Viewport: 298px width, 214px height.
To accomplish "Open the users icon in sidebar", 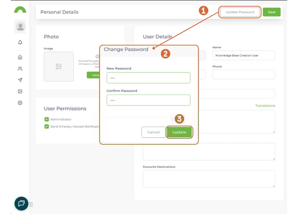I will 20,69.
